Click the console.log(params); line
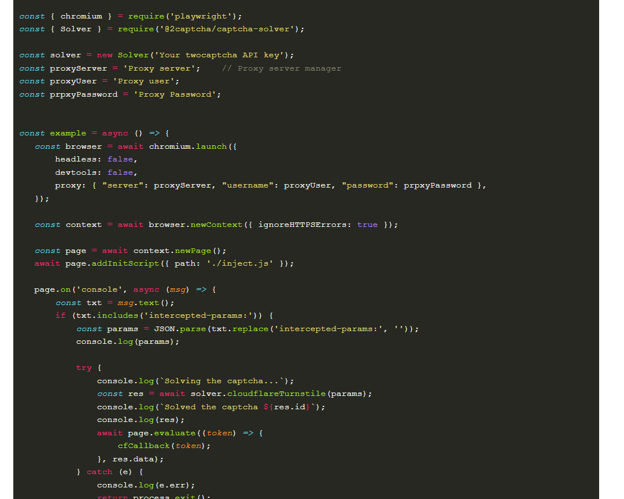This screenshot has width=624, height=499. (128, 342)
